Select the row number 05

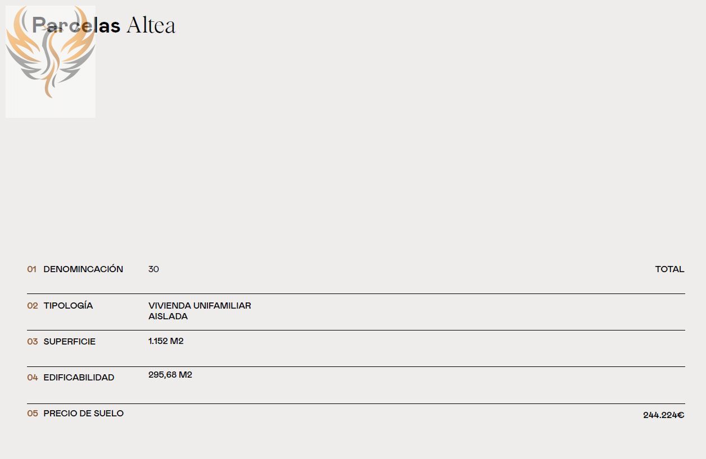[33, 414]
